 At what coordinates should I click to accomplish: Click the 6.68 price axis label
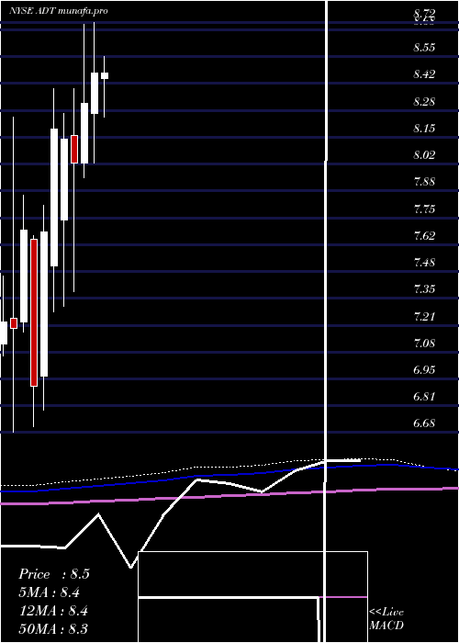click(424, 423)
